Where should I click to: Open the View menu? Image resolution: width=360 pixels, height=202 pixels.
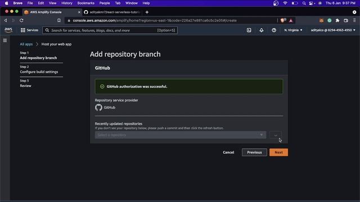point(52,3)
